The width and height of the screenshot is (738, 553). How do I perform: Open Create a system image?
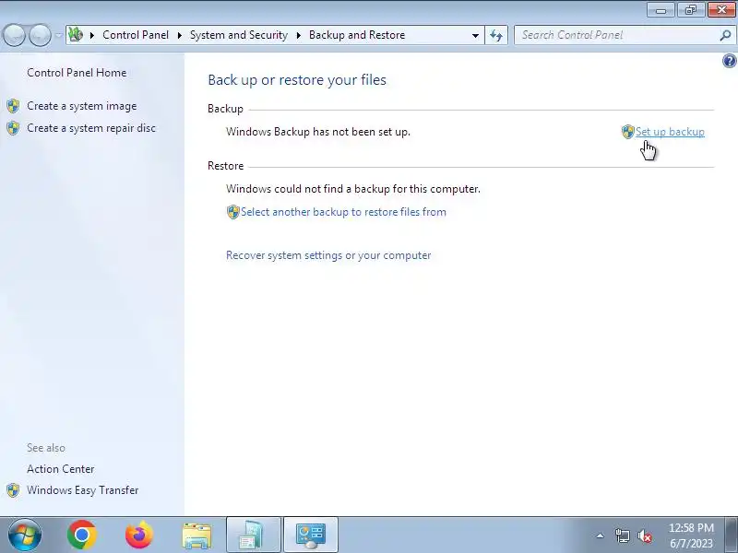pyautogui.click(x=81, y=106)
